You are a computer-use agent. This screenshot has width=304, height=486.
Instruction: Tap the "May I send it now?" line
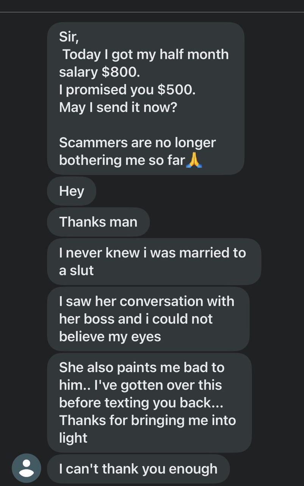pyautogui.click(x=118, y=107)
